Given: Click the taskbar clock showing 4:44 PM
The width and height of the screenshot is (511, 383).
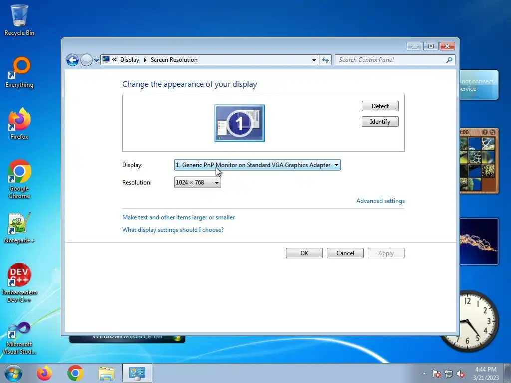Looking at the screenshot, I should [x=486, y=374].
